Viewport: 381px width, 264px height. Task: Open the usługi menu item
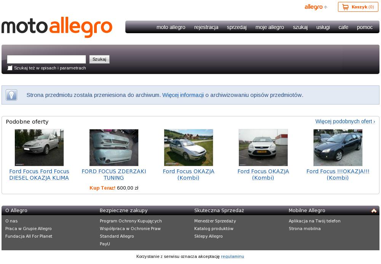click(323, 27)
